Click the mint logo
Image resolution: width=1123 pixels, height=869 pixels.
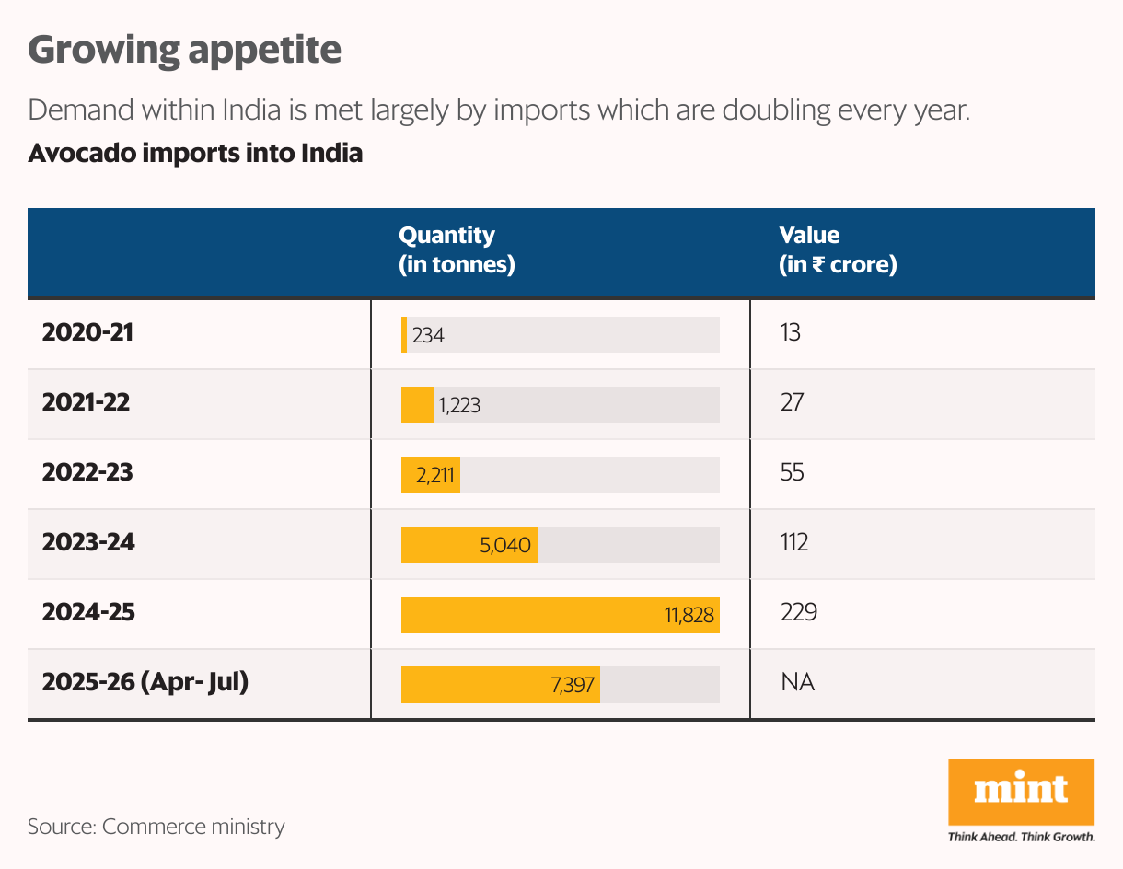click(x=1021, y=791)
